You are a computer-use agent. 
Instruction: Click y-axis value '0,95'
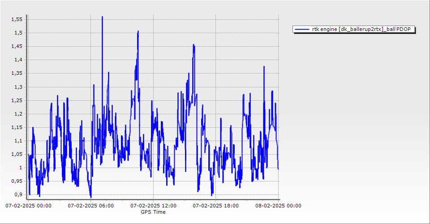[x=17, y=181]
